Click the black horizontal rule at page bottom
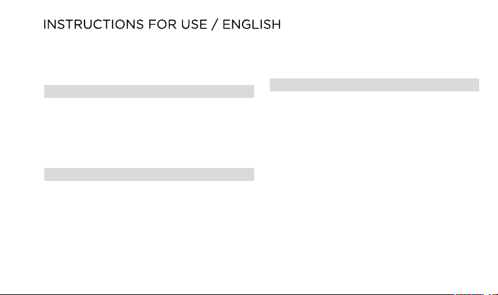498x295 pixels. pyautogui.click(x=227, y=294)
